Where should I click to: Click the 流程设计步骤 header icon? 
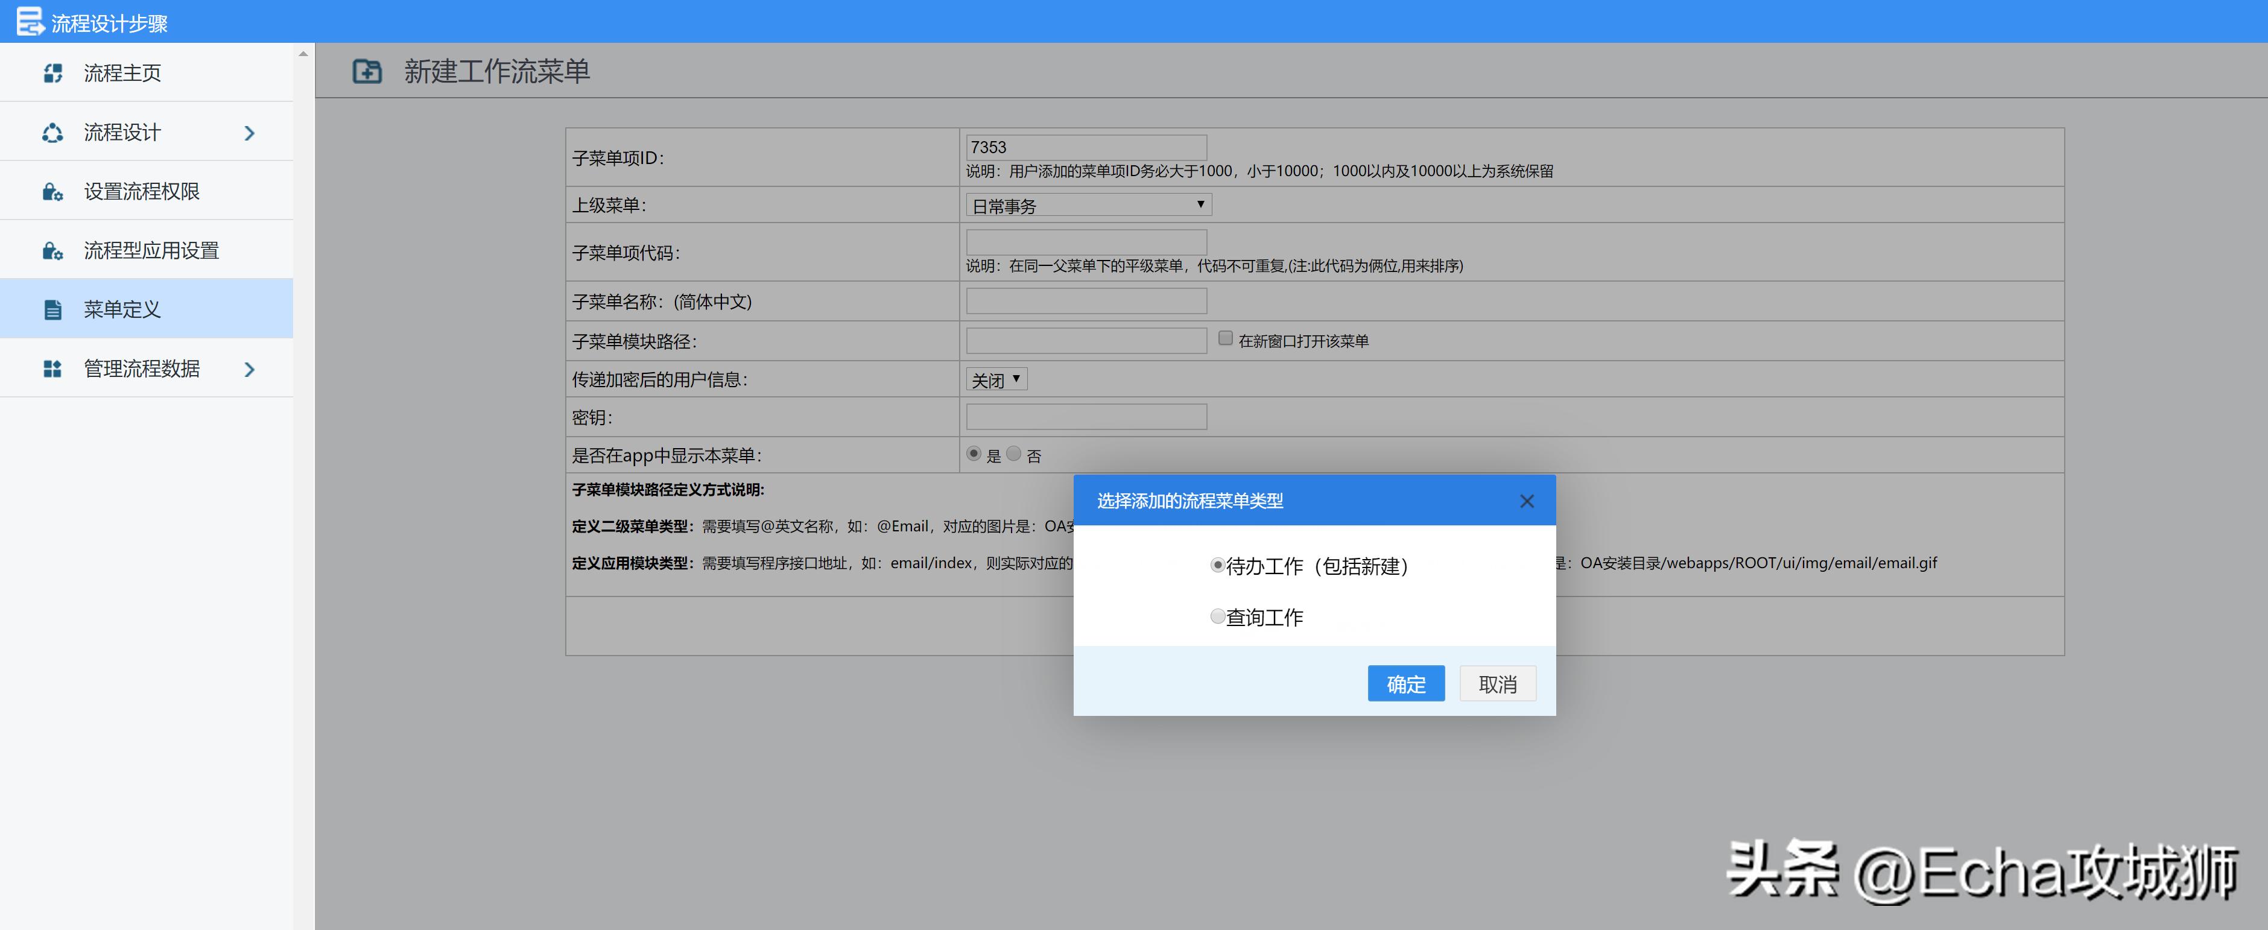coord(29,21)
